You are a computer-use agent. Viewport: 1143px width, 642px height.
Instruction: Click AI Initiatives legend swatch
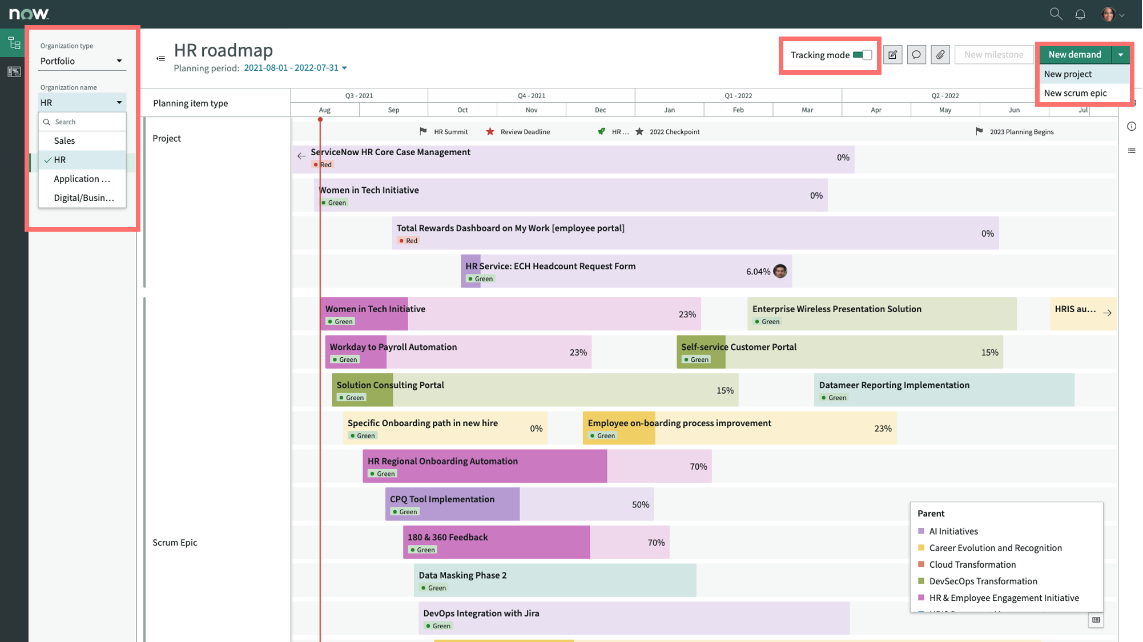click(921, 531)
